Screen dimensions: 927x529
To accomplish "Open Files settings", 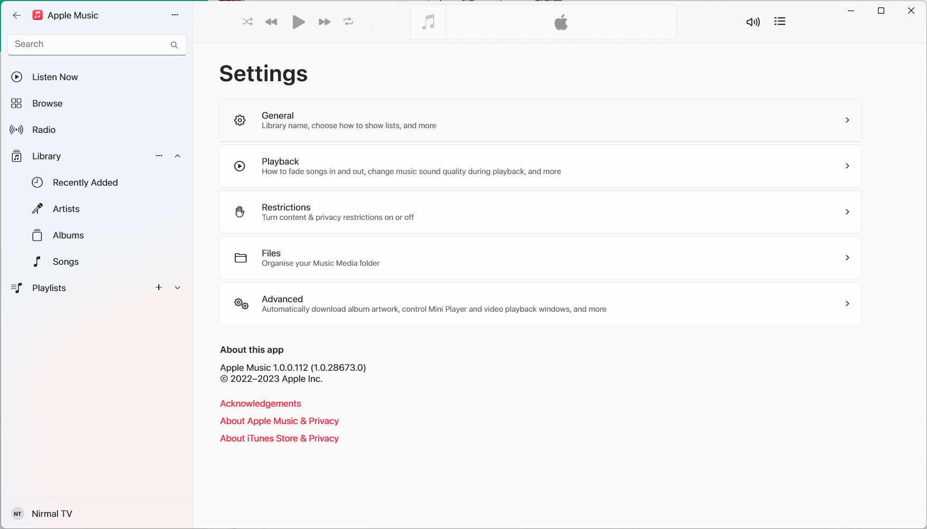I will click(x=540, y=258).
